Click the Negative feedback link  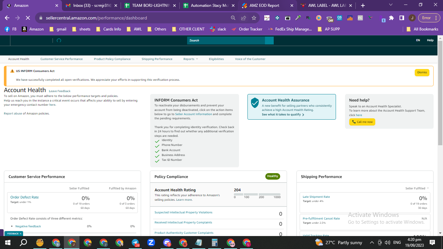pos(28,226)
